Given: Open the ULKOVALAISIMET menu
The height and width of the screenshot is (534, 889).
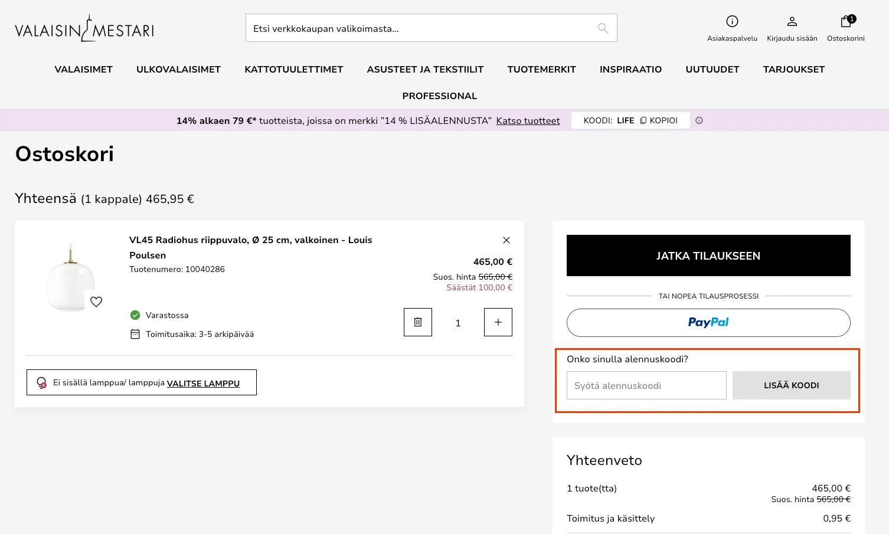Looking at the screenshot, I should point(179,70).
